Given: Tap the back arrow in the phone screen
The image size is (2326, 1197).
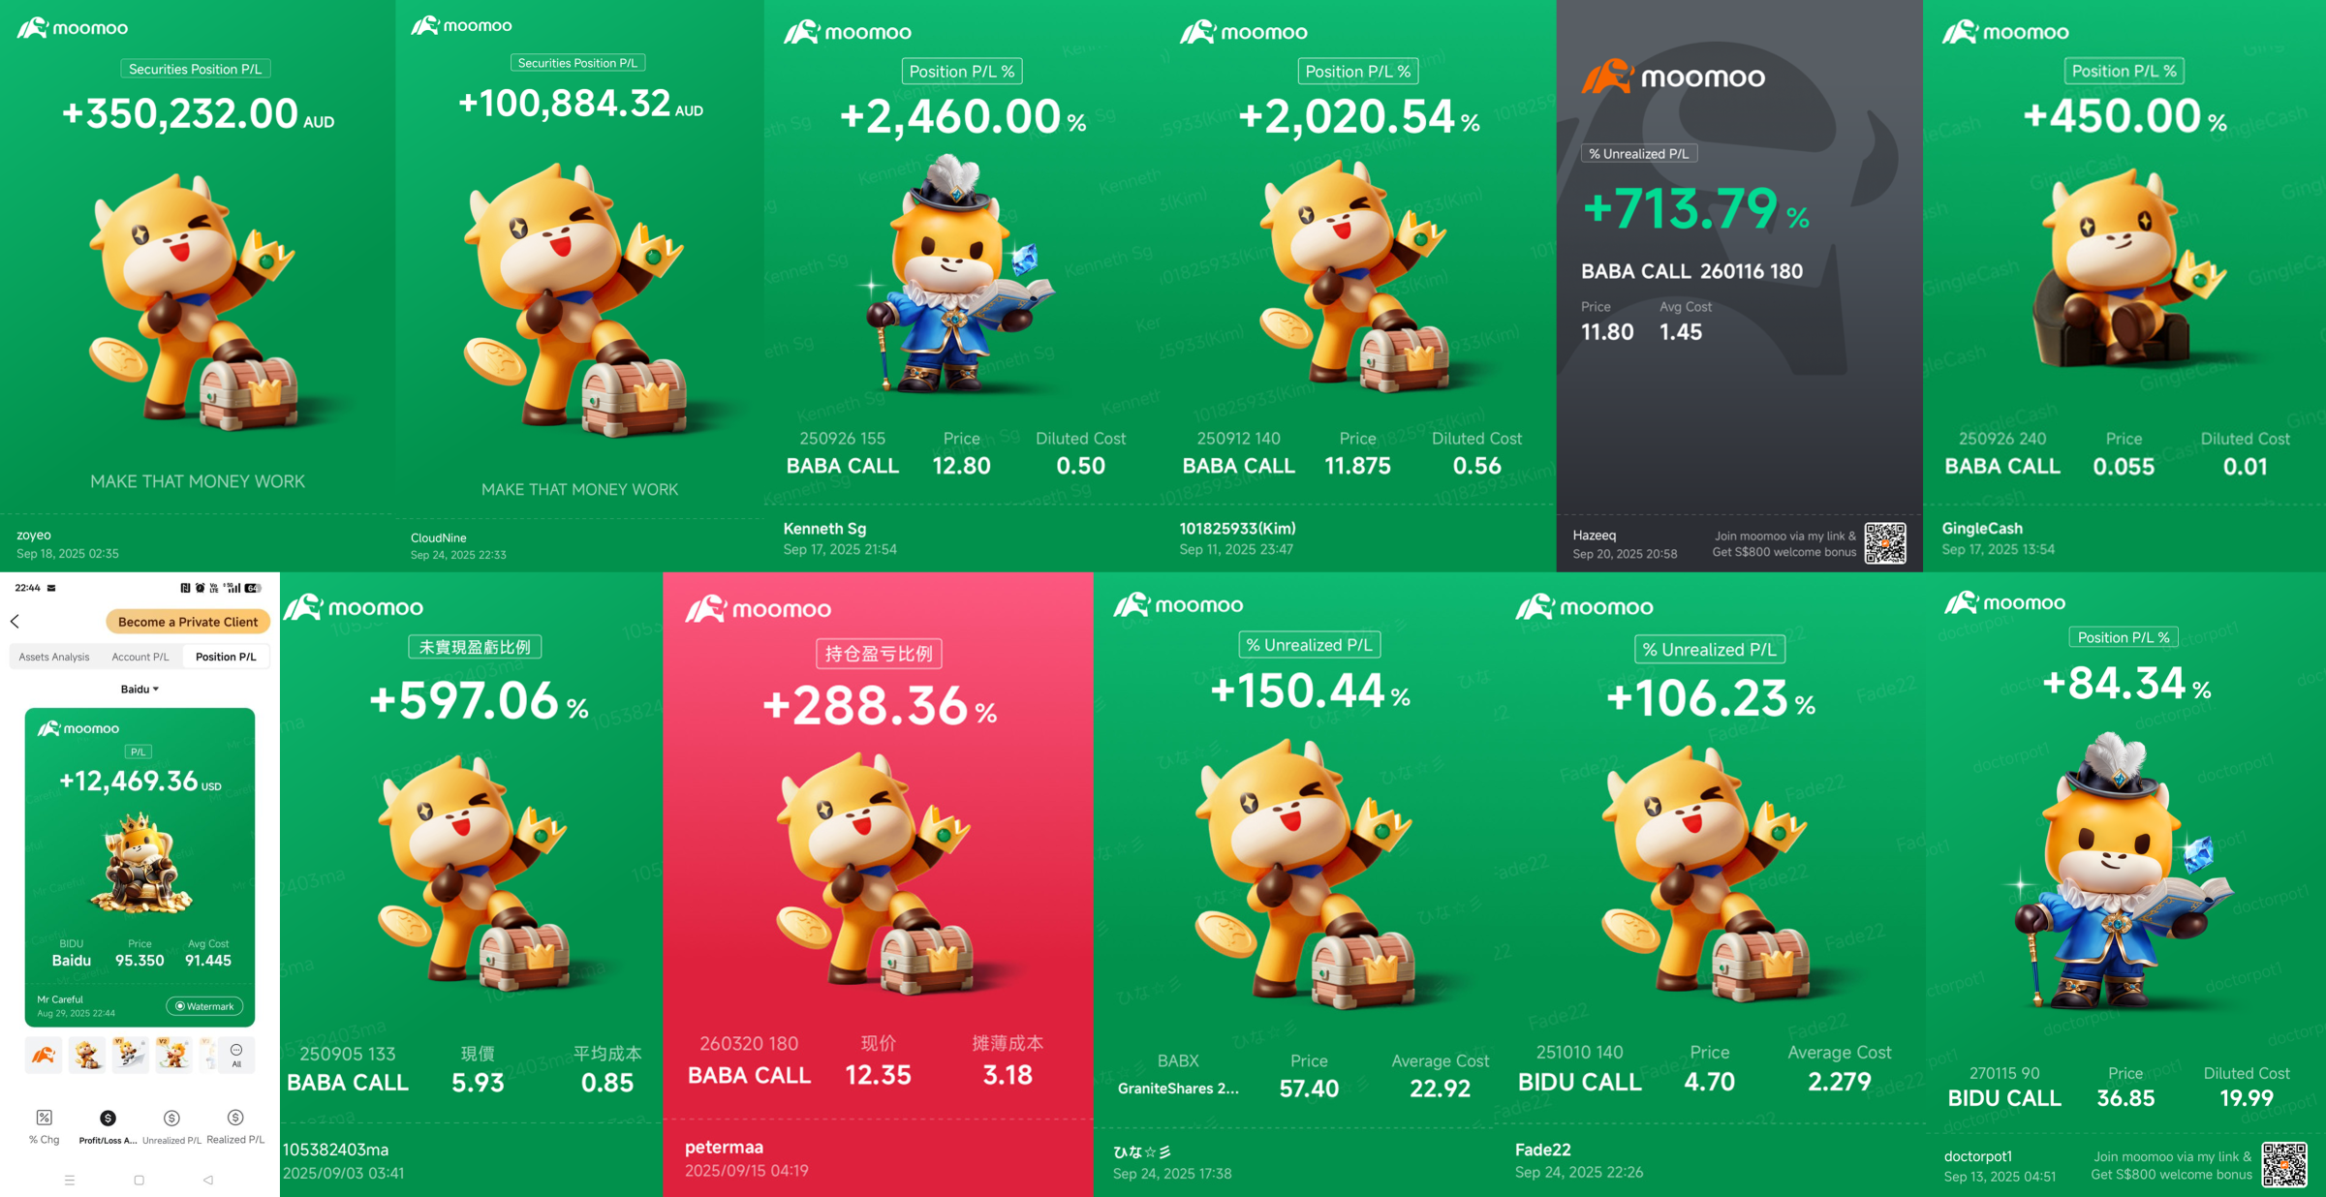Looking at the screenshot, I should (x=15, y=621).
